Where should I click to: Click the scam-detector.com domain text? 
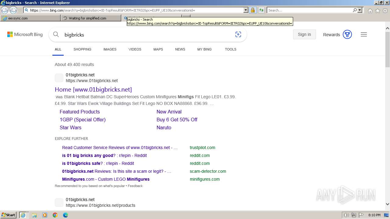pyautogui.click(x=208, y=171)
